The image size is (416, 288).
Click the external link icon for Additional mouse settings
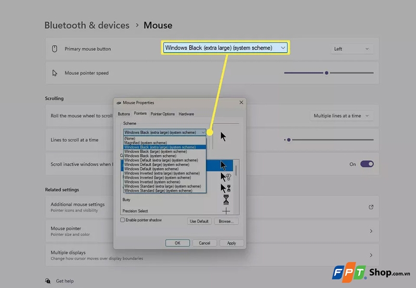371,207
